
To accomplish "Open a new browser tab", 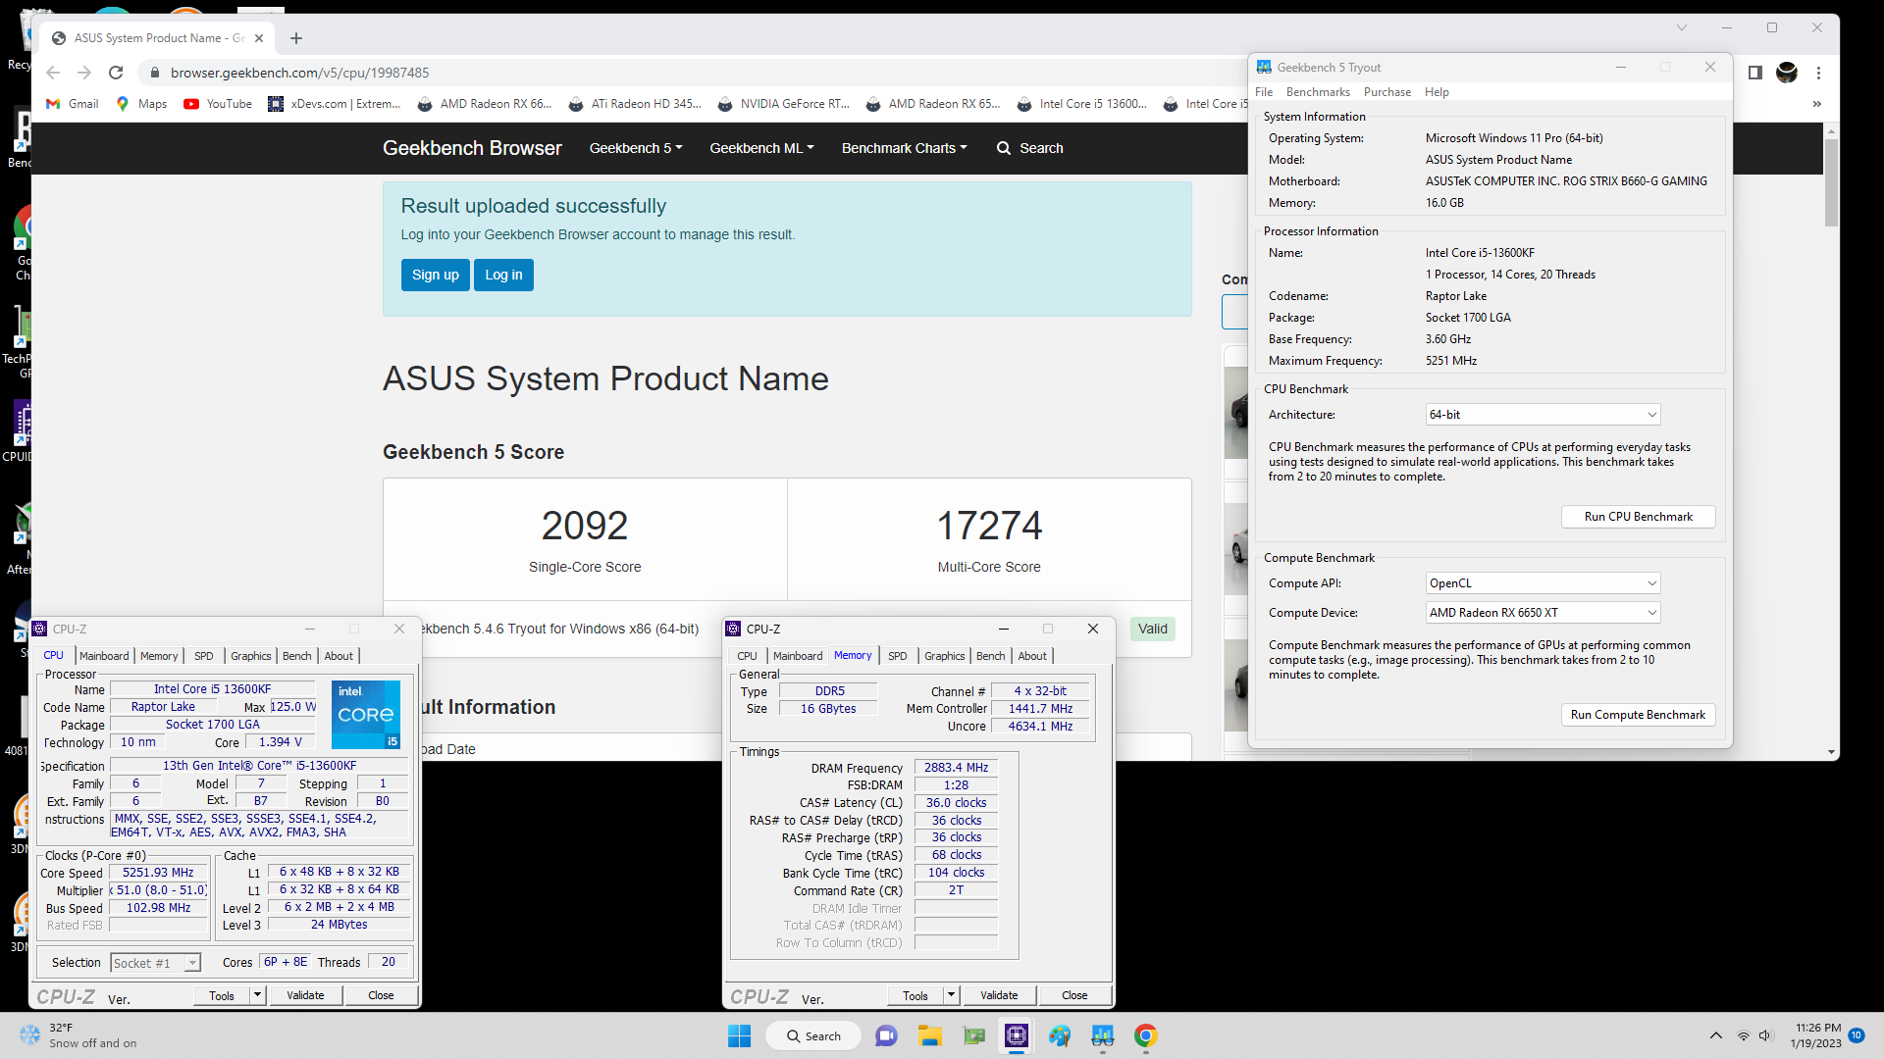I will [x=296, y=38].
